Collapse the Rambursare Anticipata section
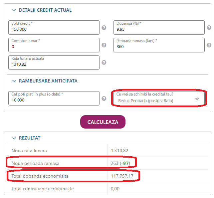The height and width of the screenshot is (198, 214). tap(14, 81)
